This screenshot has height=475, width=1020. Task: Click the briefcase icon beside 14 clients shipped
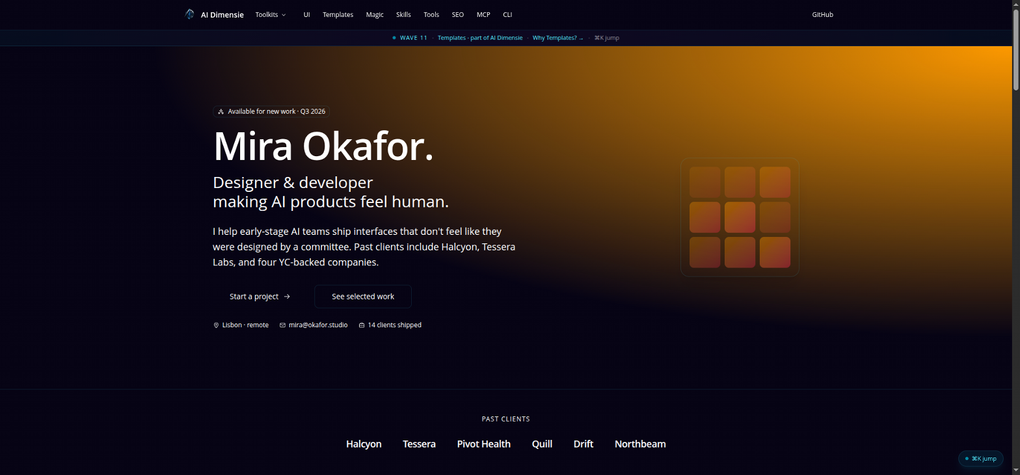pyautogui.click(x=362, y=325)
